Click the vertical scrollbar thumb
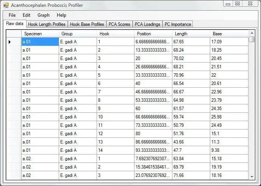 252,39
